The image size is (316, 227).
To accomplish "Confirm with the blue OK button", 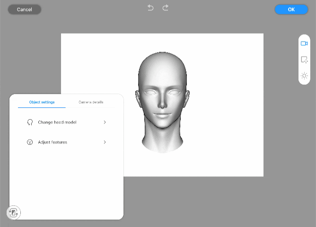I will [x=291, y=9].
